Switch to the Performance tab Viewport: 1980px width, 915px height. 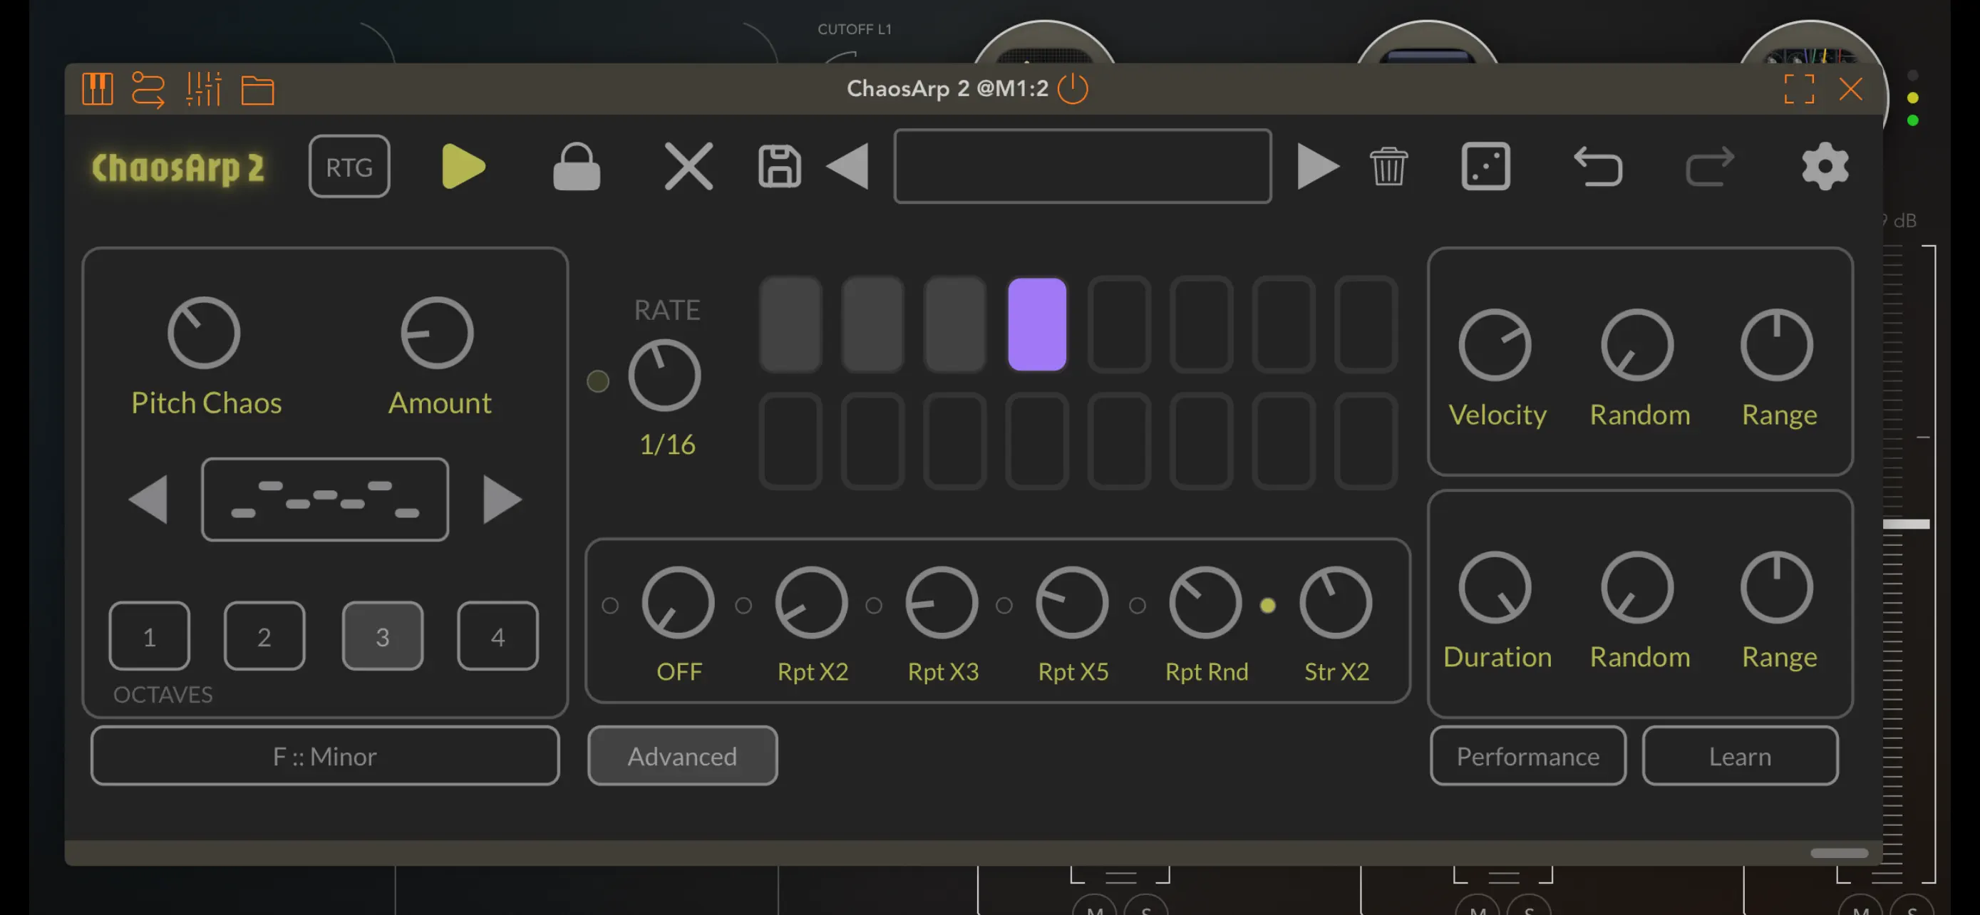1527,756
